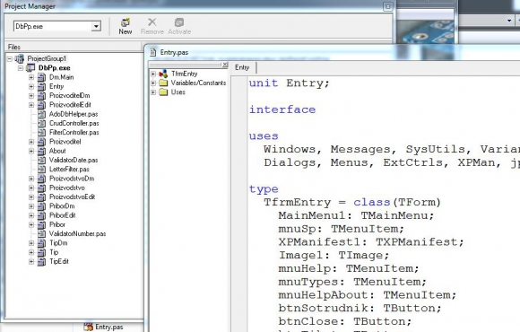The image size is (520, 332).
Task: Select the ProizvodstvoDm unit icon
Action: pyautogui.click(x=41, y=179)
